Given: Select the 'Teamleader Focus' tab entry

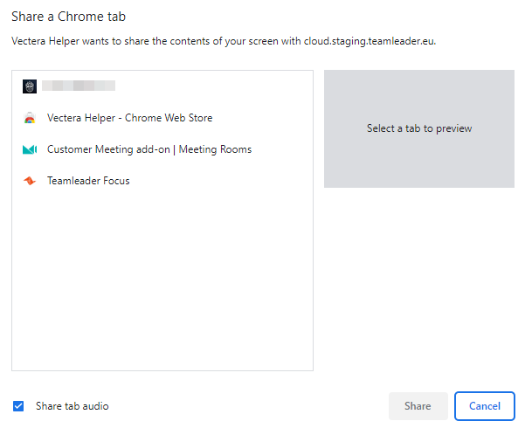Looking at the screenshot, I should [162, 181].
